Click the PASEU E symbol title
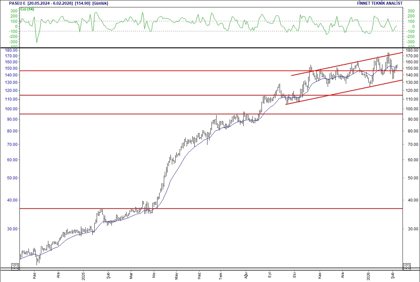Viewport: 420px width, 282px height. (16, 3)
